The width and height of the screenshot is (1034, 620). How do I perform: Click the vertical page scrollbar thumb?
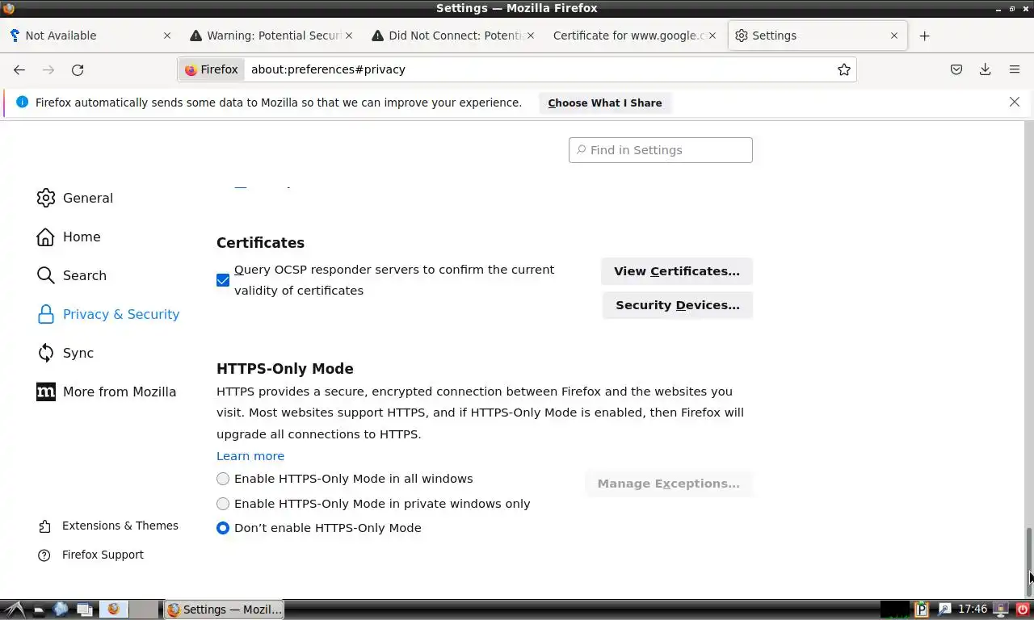pos(1029,561)
